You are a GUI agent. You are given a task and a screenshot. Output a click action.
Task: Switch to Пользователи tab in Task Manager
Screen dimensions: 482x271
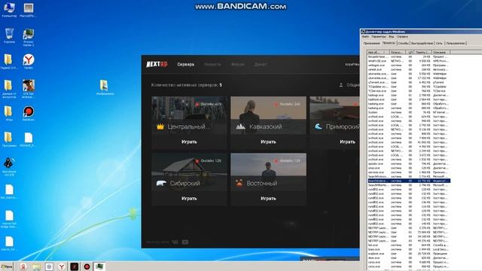[455, 44]
